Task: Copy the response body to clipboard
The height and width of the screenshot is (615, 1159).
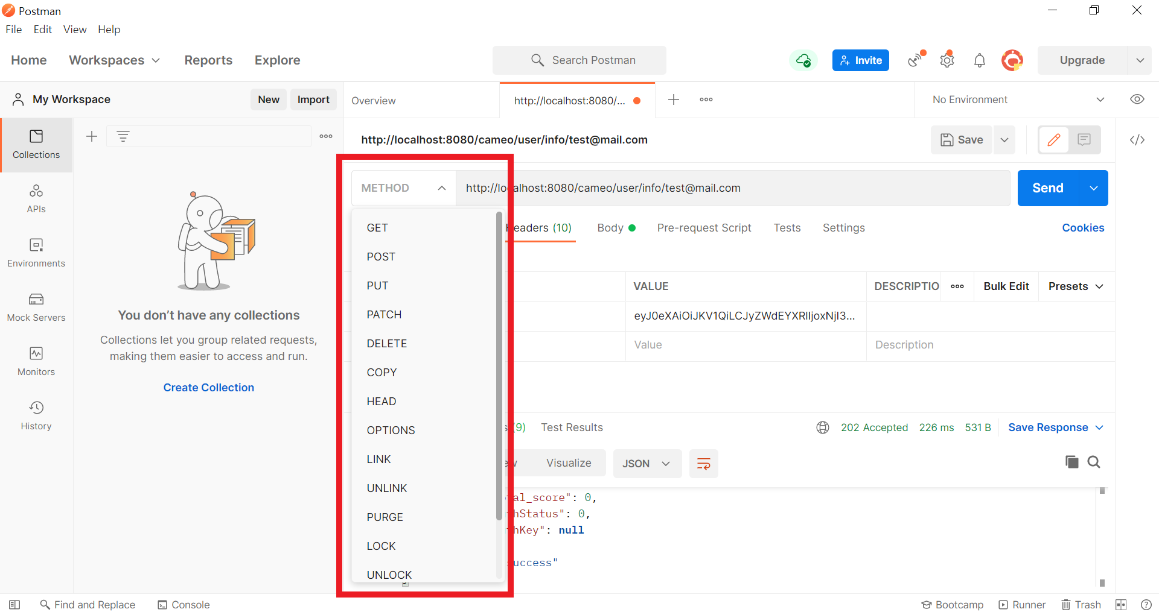Action: pyautogui.click(x=1072, y=462)
